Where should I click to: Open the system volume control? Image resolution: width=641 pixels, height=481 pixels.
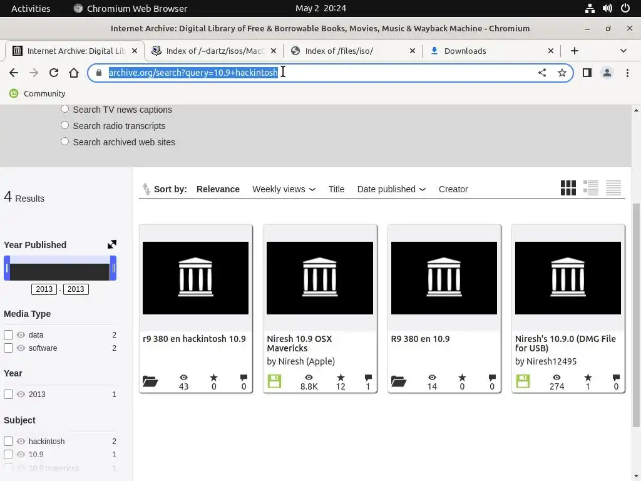(607, 8)
